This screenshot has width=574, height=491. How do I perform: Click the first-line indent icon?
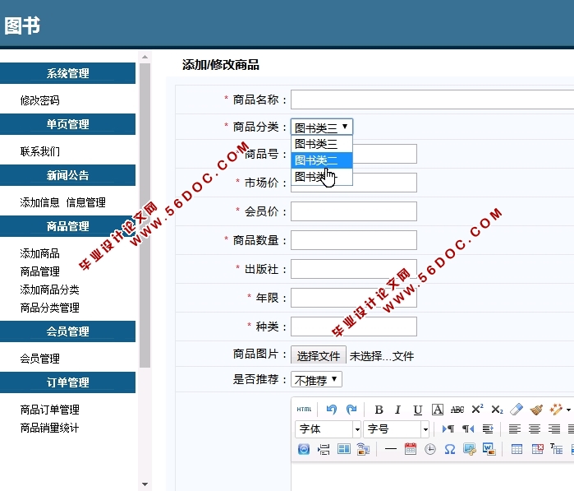488,428
